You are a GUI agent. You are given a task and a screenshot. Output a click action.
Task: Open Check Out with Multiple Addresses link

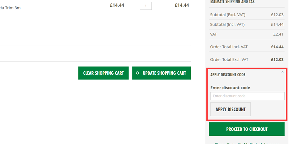click(247, 143)
